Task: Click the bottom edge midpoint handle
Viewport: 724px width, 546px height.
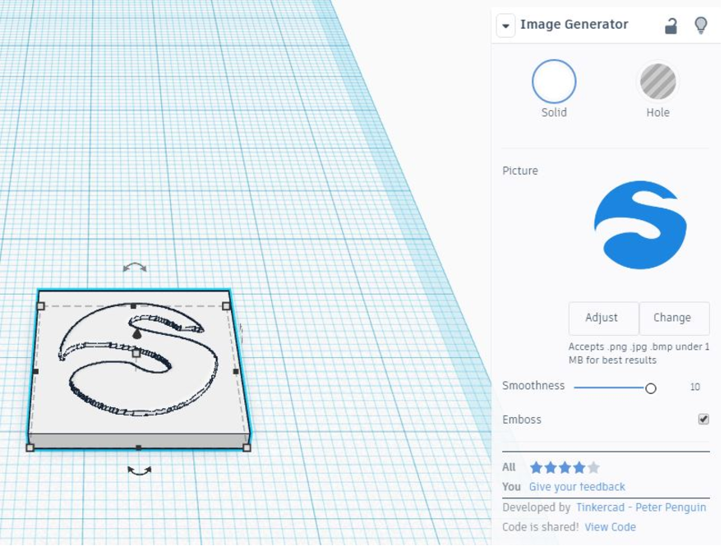Action: [138, 447]
